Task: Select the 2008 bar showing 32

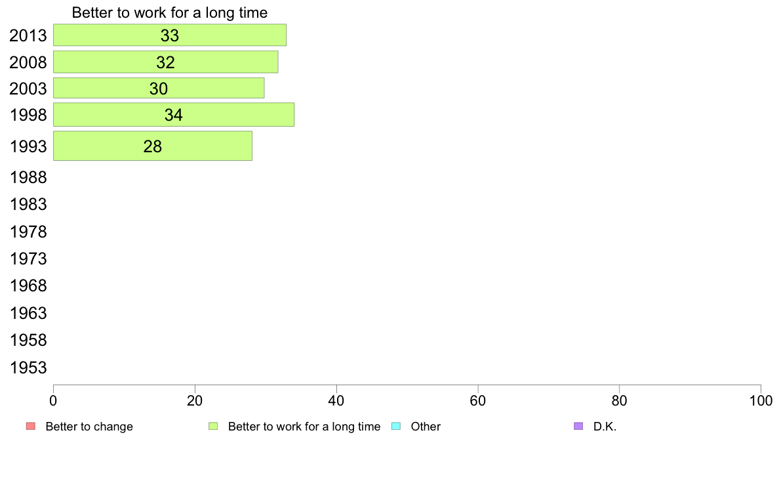Action: (165, 62)
